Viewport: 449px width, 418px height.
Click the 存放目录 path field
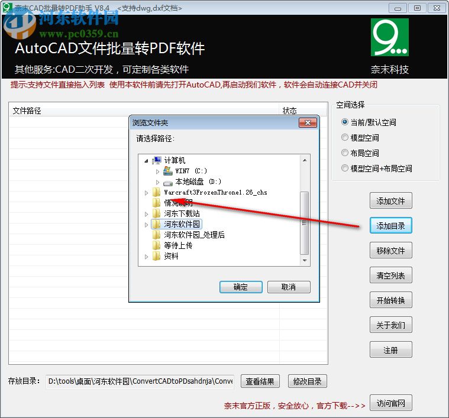(140, 381)
